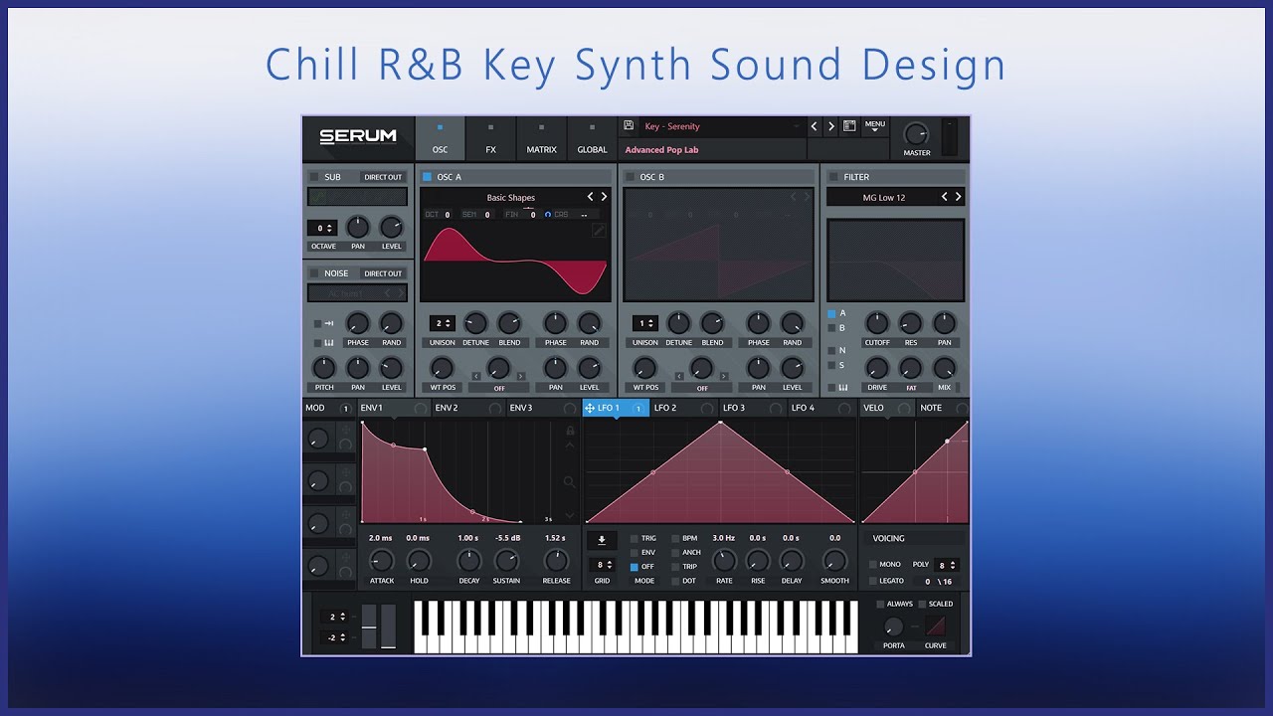Toggle filter routing for noise N
Image resolution: width=1273 pixels, height=716 pixels.
coord(832,350)
